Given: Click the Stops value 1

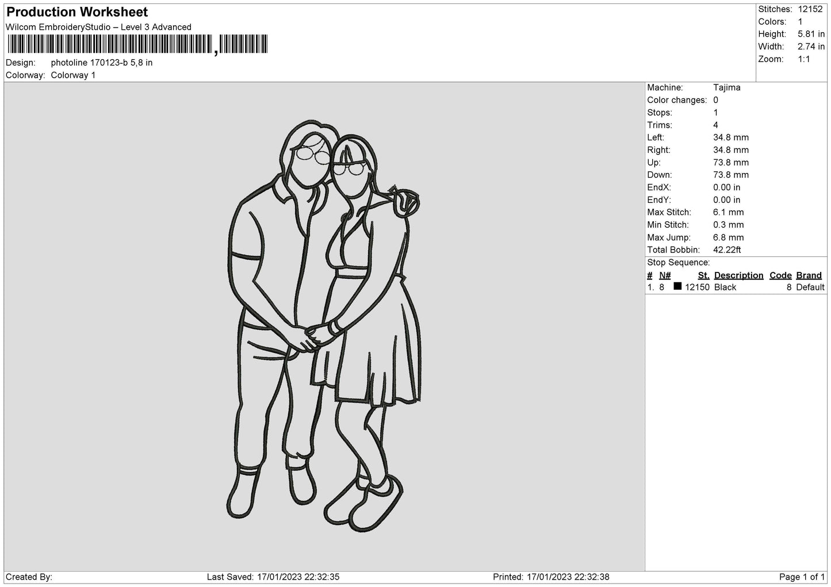Looking at the screenshot, I should click(x=715, y=113).
